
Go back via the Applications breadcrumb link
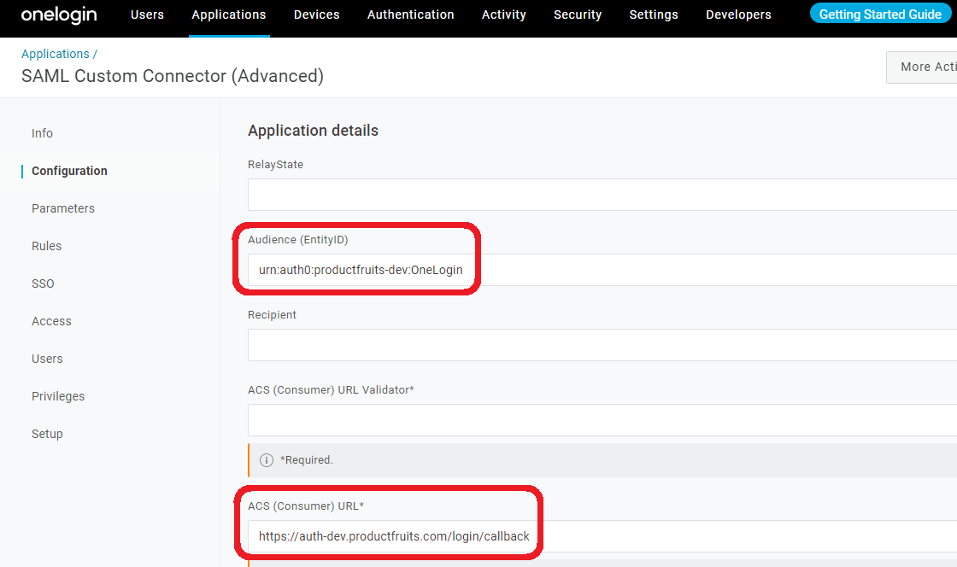55,54
